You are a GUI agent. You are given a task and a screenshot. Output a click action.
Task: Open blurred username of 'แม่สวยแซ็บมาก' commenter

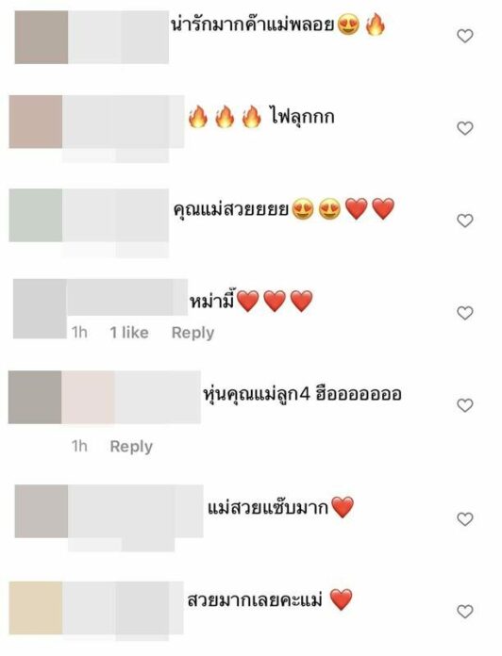coord(136,511)
